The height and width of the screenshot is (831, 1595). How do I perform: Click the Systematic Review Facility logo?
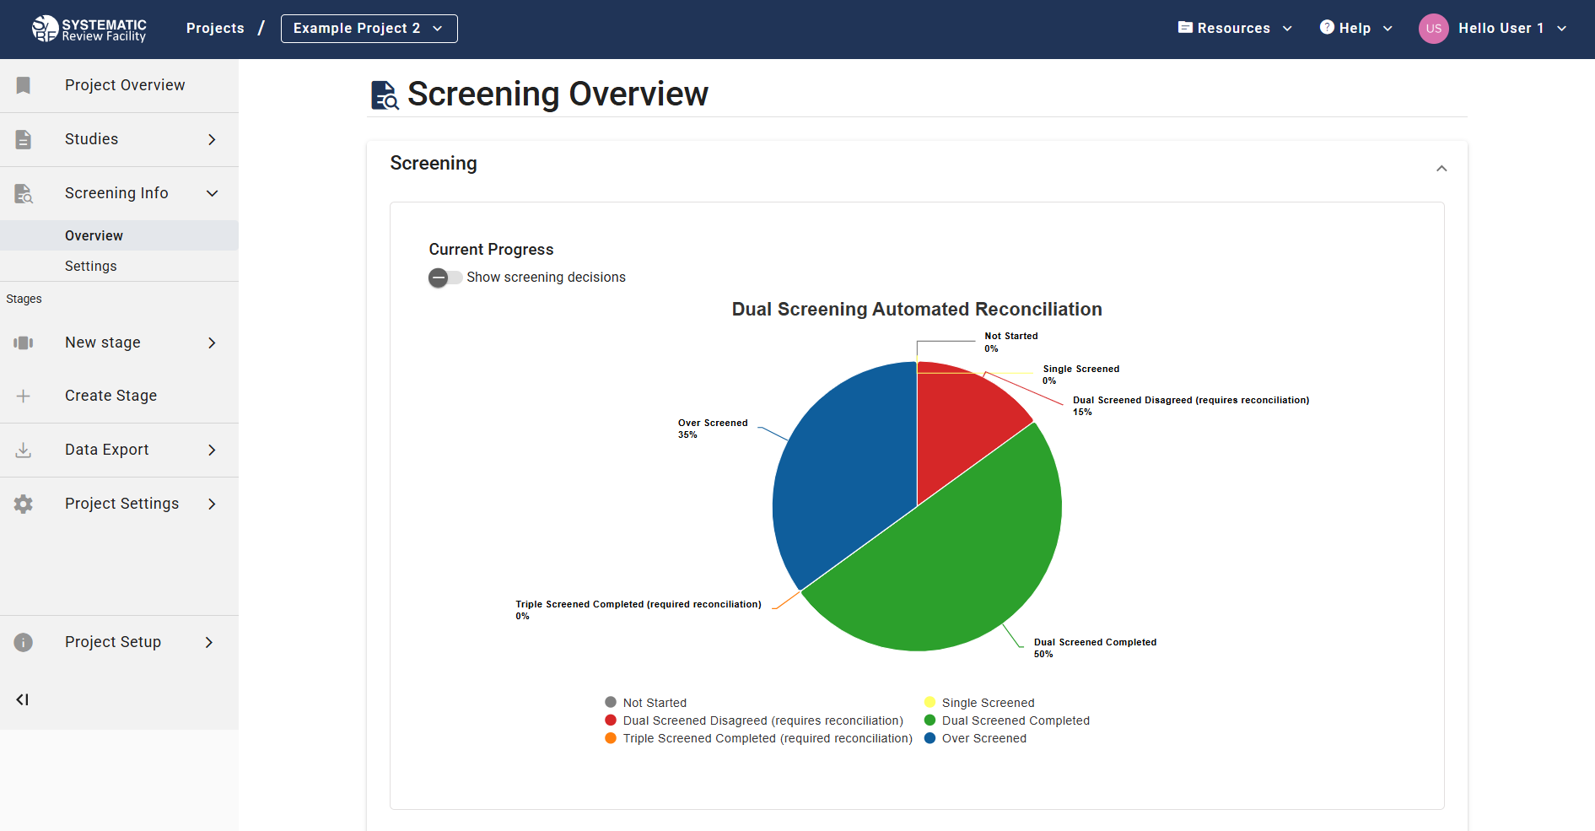[89, 29]
